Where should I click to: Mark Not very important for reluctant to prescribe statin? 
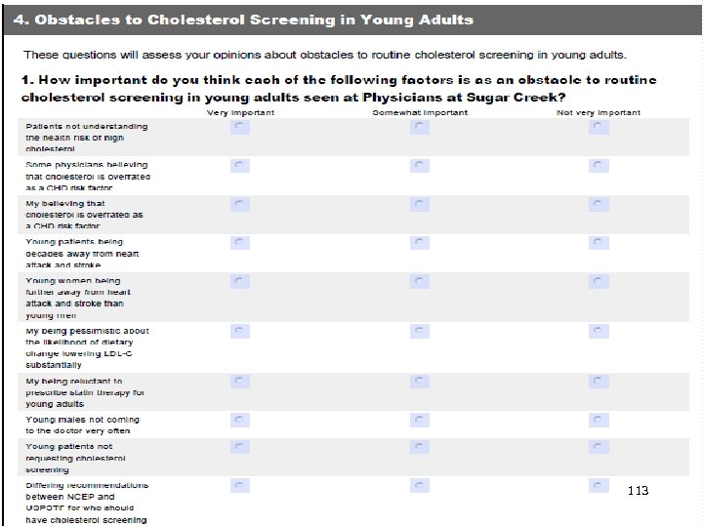click(596, 383)
